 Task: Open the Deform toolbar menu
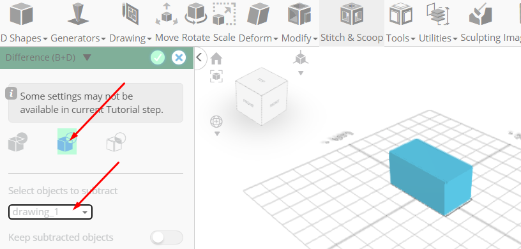[259, 23]
